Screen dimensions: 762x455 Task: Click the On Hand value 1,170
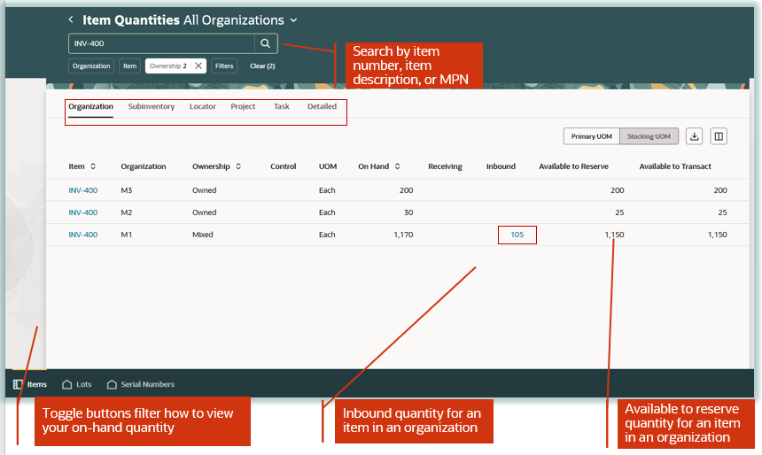click(x=403, y=235)
